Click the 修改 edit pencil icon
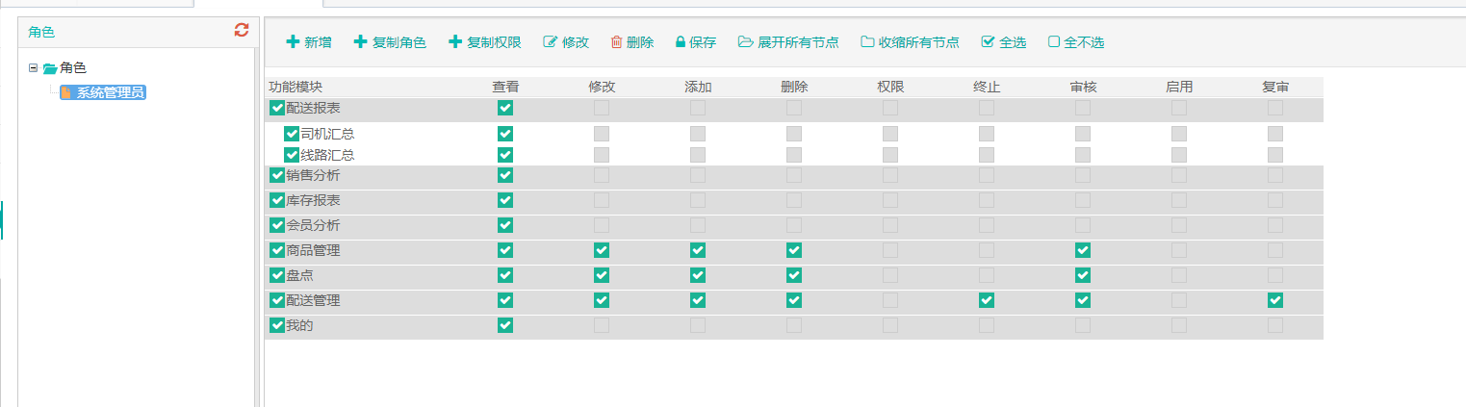1466x407 pixels. pos(551,42)
